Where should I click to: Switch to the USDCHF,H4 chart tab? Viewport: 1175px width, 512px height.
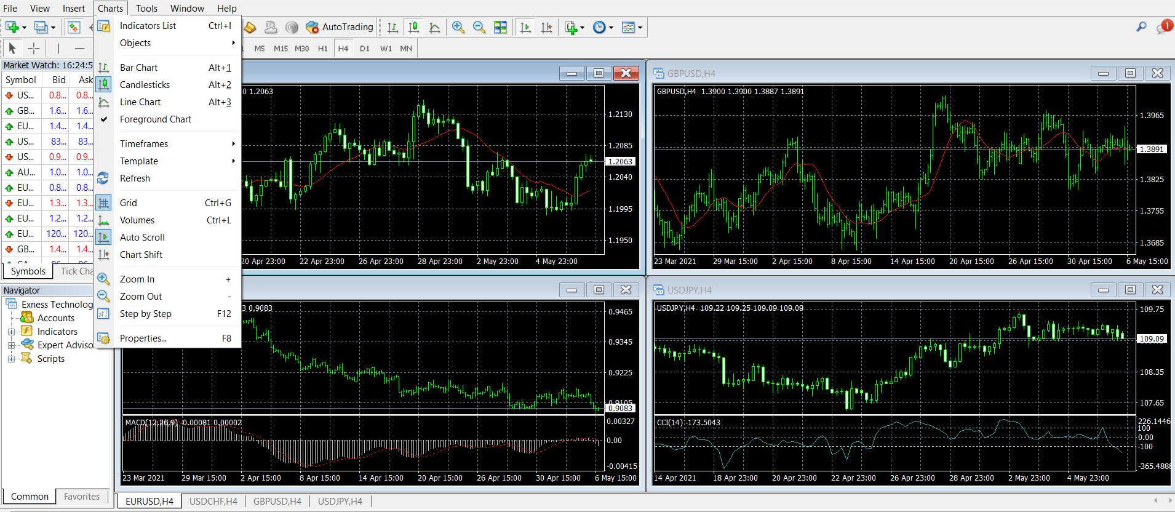(x=213, y=502)
